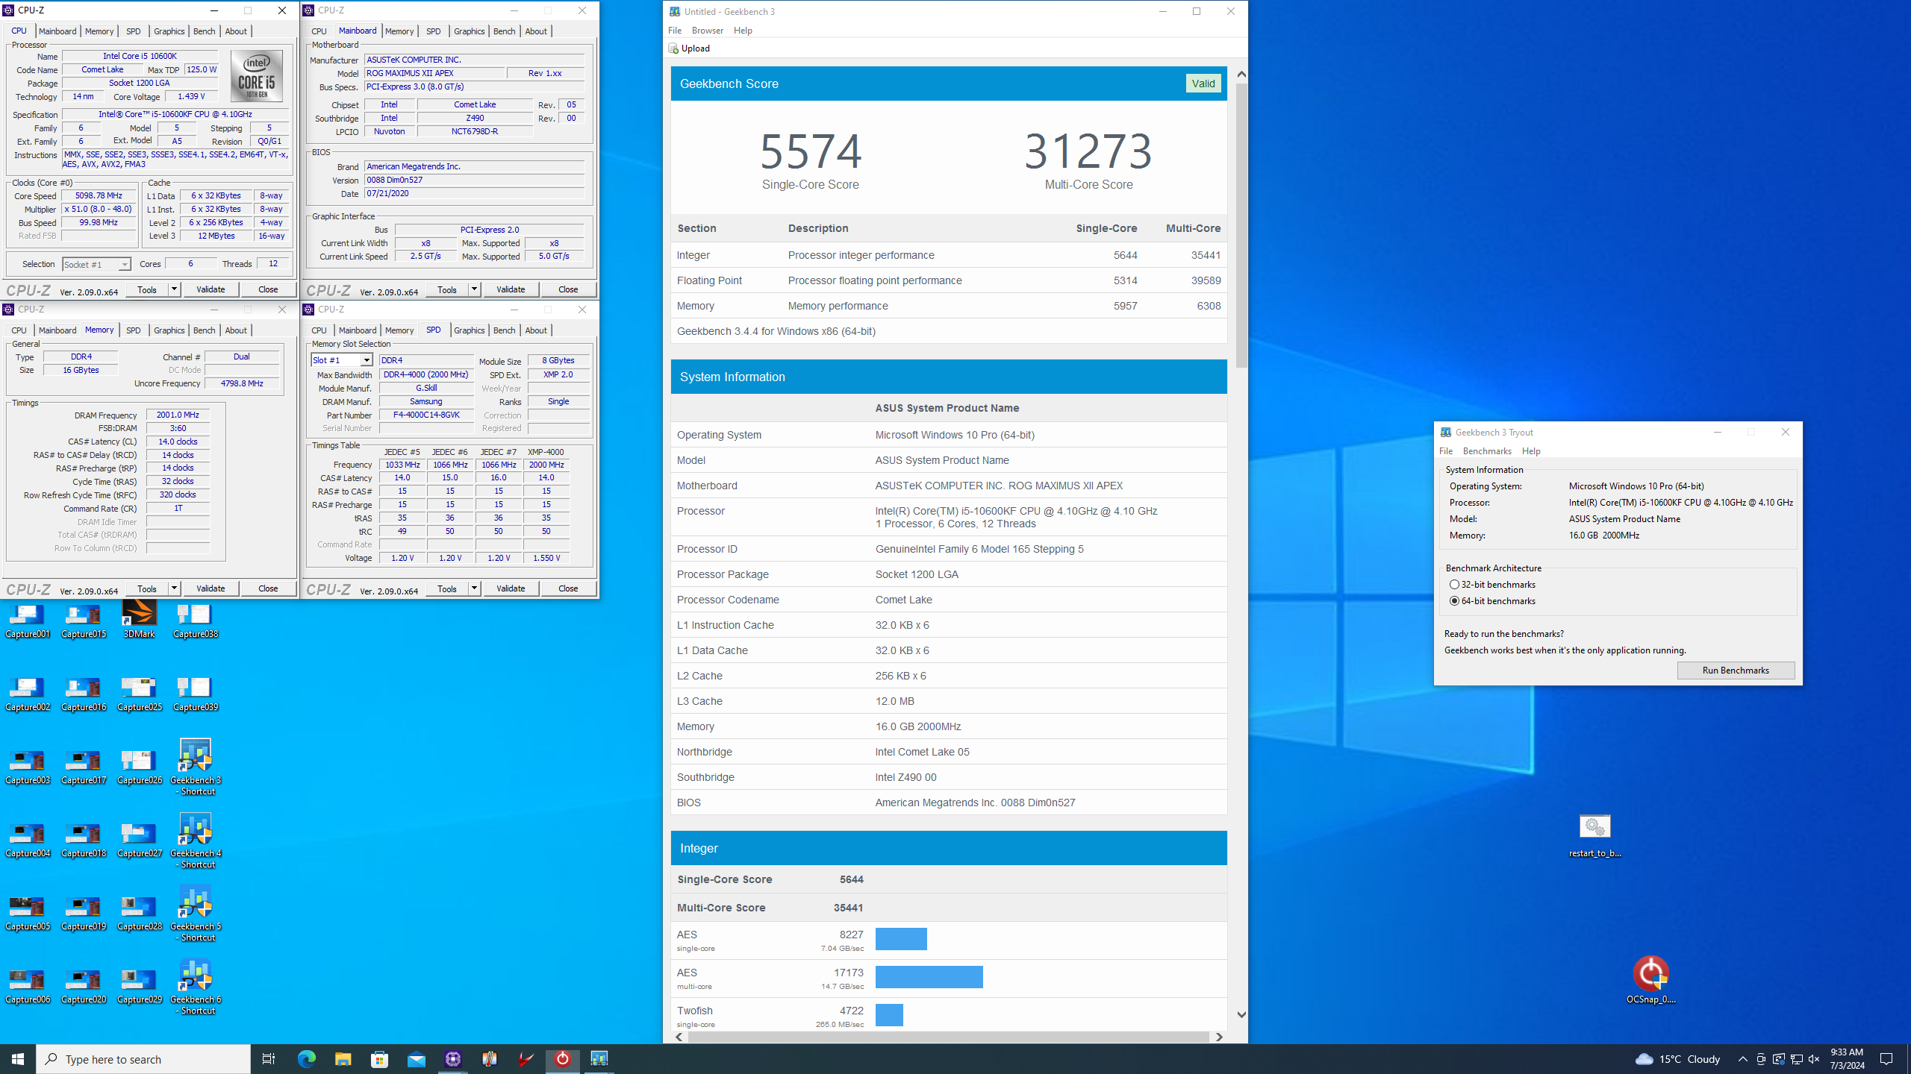Click Close button in Mainboard window
Viewport: 1911px width, 1074px height.
click(x=568, y=289)
